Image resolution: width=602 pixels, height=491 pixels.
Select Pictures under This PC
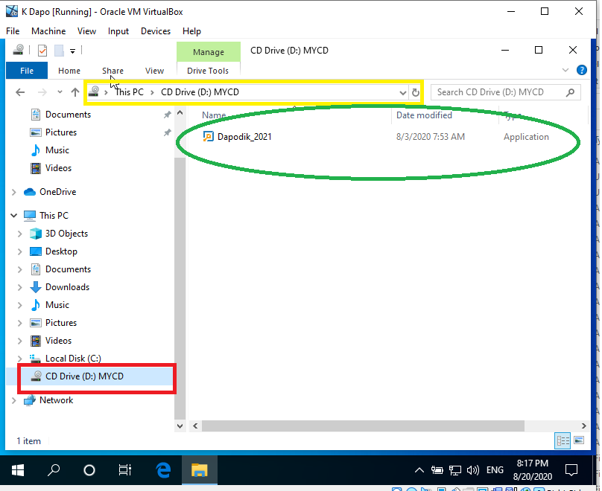point(61,323)
